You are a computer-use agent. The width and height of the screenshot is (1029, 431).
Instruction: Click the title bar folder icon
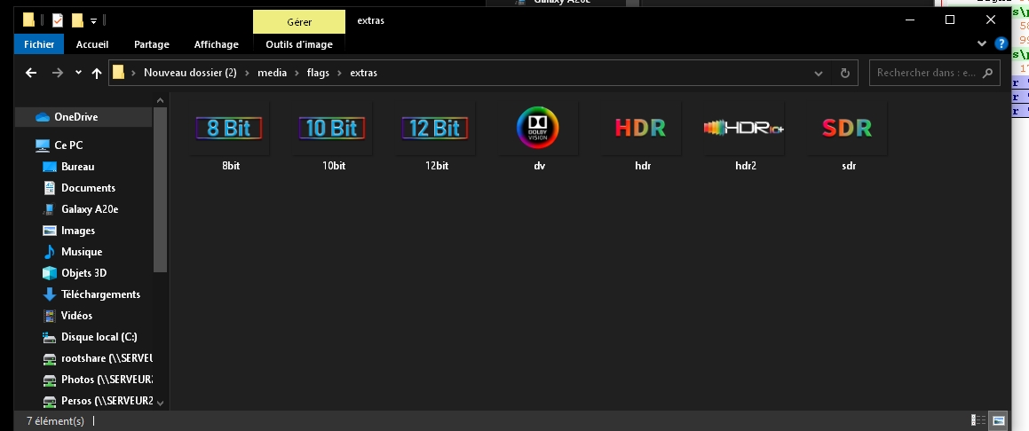28,20
